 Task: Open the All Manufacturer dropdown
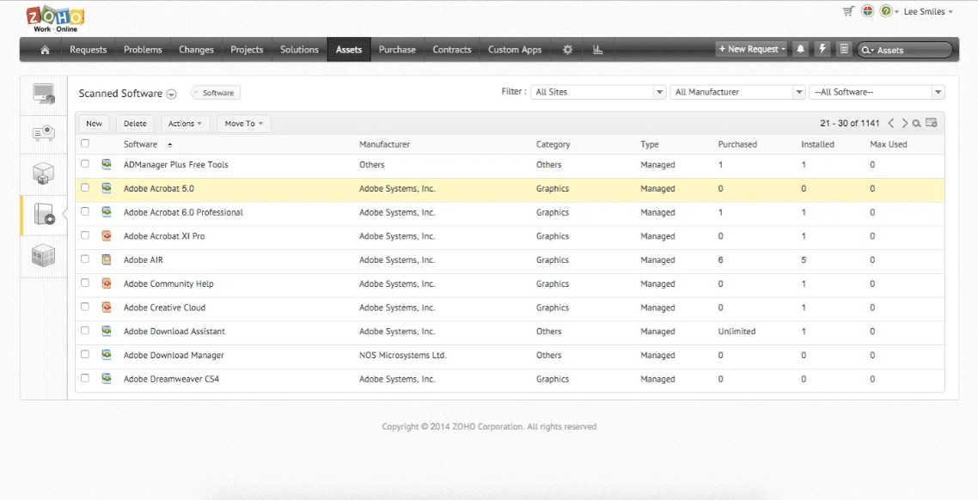[x=799, y=92]
